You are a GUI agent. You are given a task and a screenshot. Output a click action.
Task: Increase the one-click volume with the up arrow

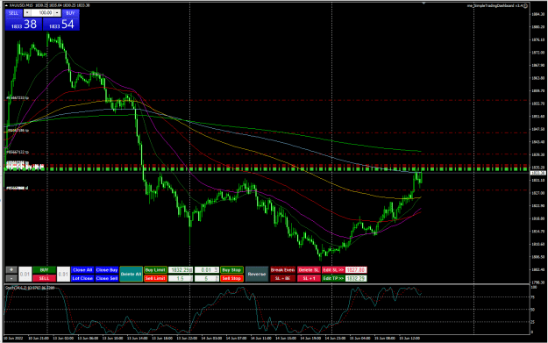[57, 13]
